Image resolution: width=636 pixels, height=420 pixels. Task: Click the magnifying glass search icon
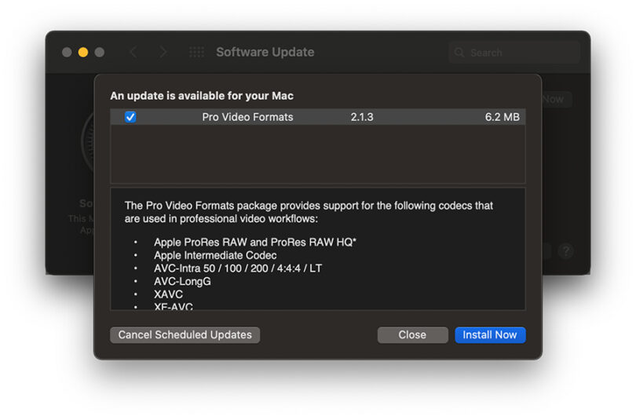point(460,53)
